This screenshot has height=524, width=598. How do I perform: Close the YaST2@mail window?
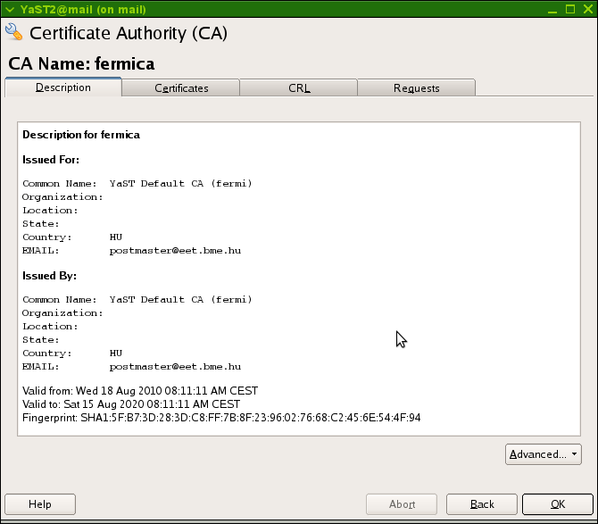pos(588,9)
